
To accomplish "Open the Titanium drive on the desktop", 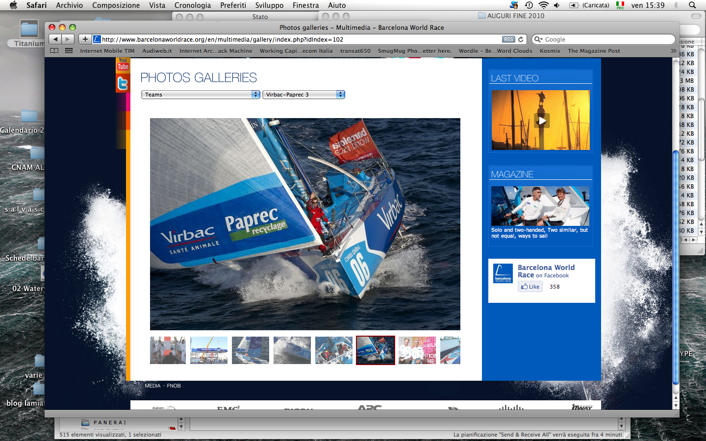I will point(28,33).
